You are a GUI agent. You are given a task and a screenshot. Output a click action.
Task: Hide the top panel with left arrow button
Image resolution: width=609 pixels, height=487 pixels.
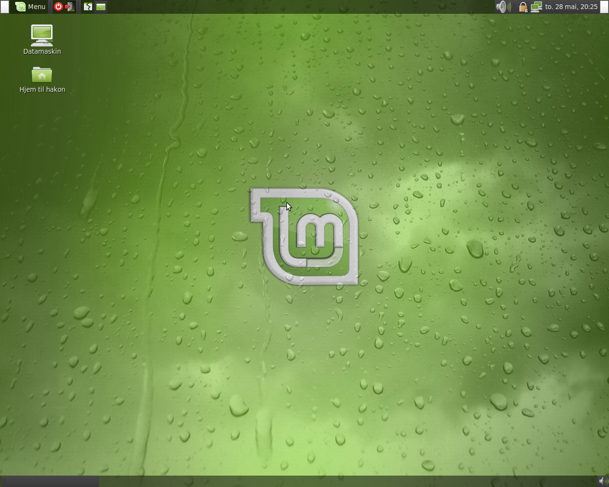tap(4, 7)
